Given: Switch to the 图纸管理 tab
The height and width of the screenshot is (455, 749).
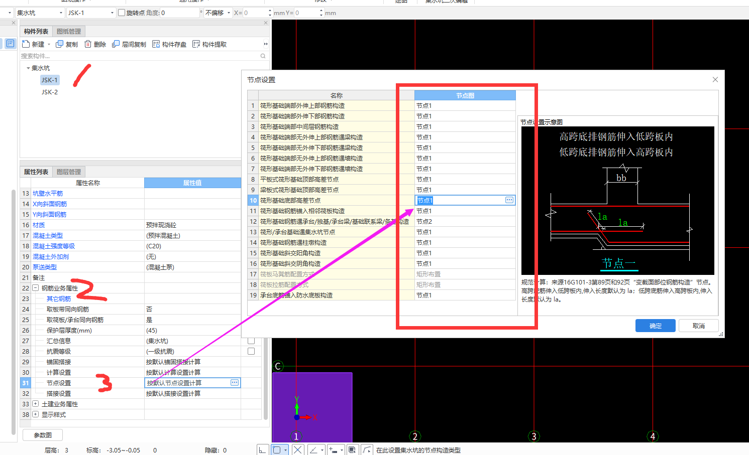Looking at the screenshot, I should point(69,31).
